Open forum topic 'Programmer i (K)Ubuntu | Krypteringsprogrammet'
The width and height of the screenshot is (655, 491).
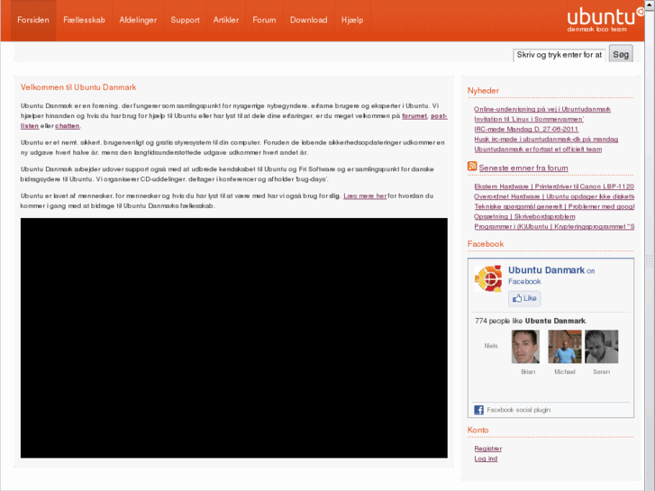tap(554, 226)
